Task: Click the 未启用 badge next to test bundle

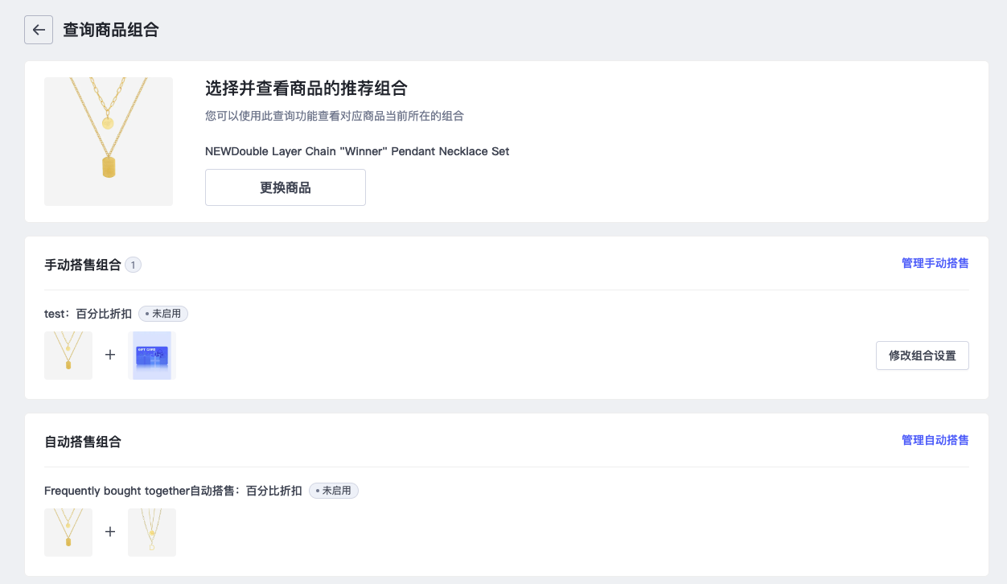Action: coord(163,314)
